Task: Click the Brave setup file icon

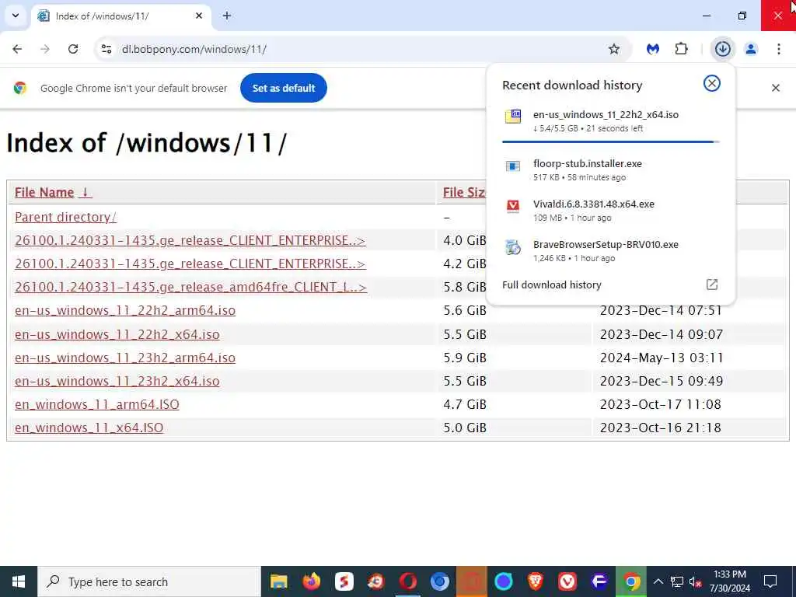Action: click(x=513, y=247)
